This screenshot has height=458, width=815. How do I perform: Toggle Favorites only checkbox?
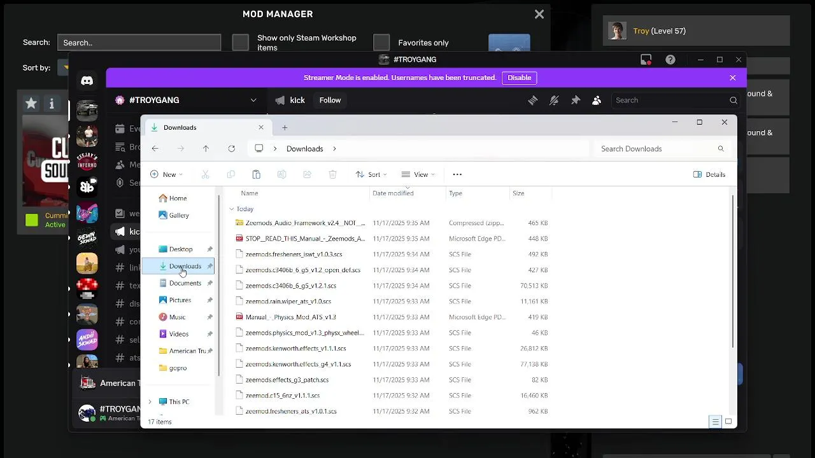point(381,43)
